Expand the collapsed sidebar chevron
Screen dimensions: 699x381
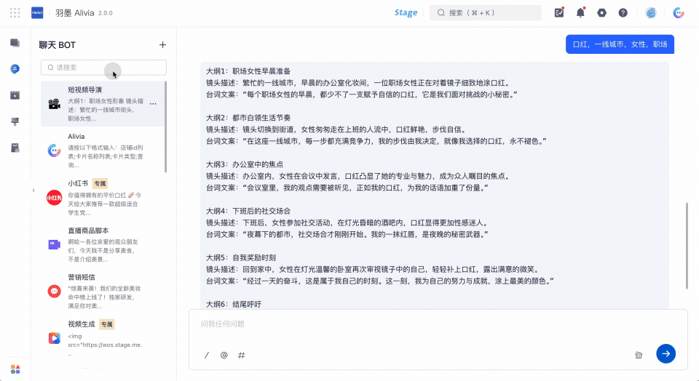[x=33, y=190]
